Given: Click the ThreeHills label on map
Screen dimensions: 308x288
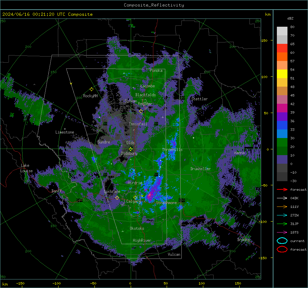Looking at the screenshot, I should [172, 150].
